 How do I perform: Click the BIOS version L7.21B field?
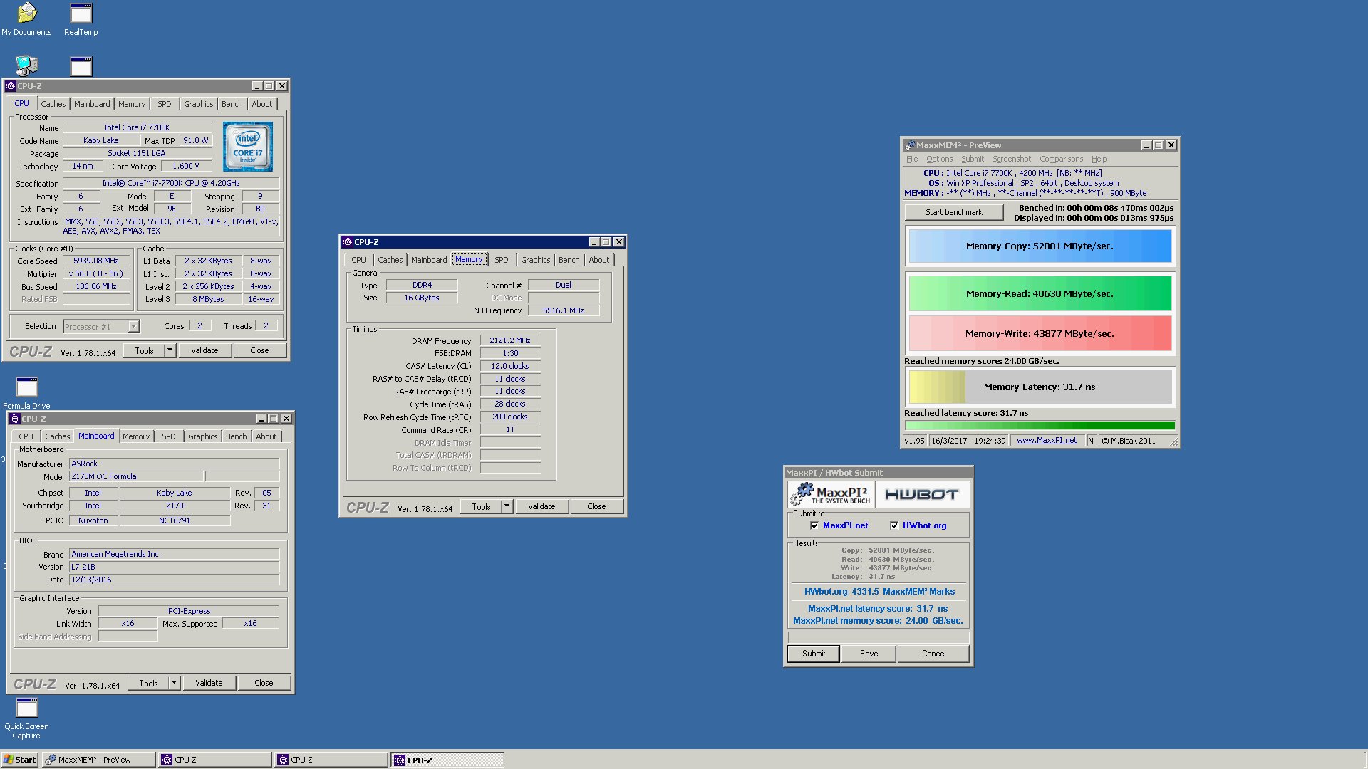(174, 567)
